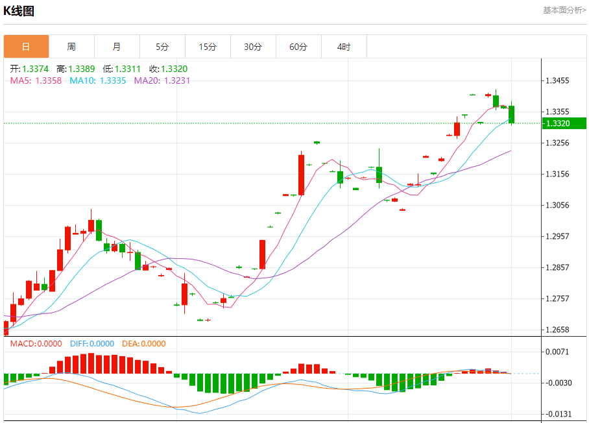
Task: Click the K线图 heading
Action: tap(19, 11)
